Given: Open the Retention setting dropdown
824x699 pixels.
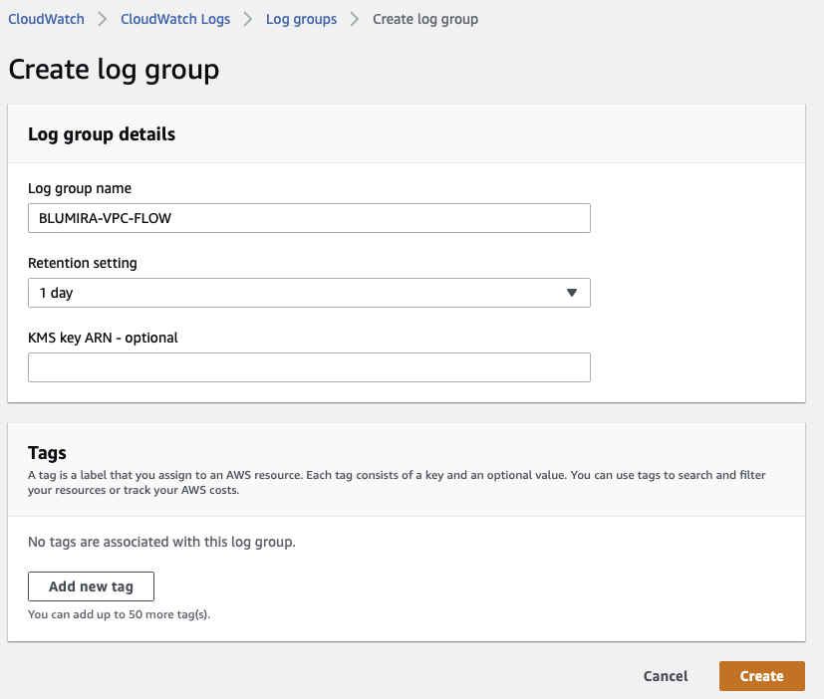Looking at the screenshot, I should tap(309, 293).
